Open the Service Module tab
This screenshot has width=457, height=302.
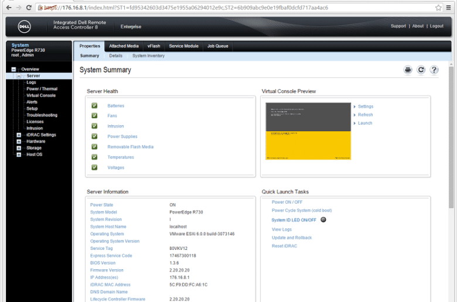183,46
